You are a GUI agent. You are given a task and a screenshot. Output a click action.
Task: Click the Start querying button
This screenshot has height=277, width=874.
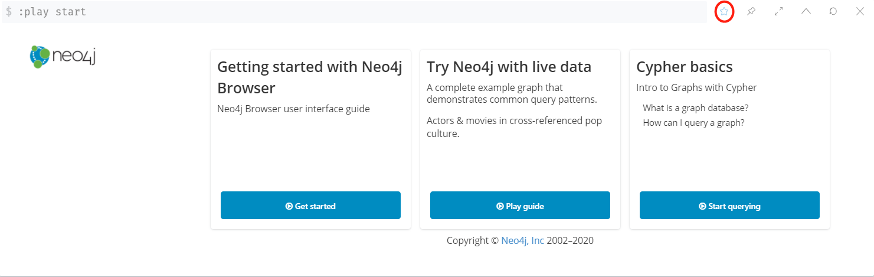[729, 206]
